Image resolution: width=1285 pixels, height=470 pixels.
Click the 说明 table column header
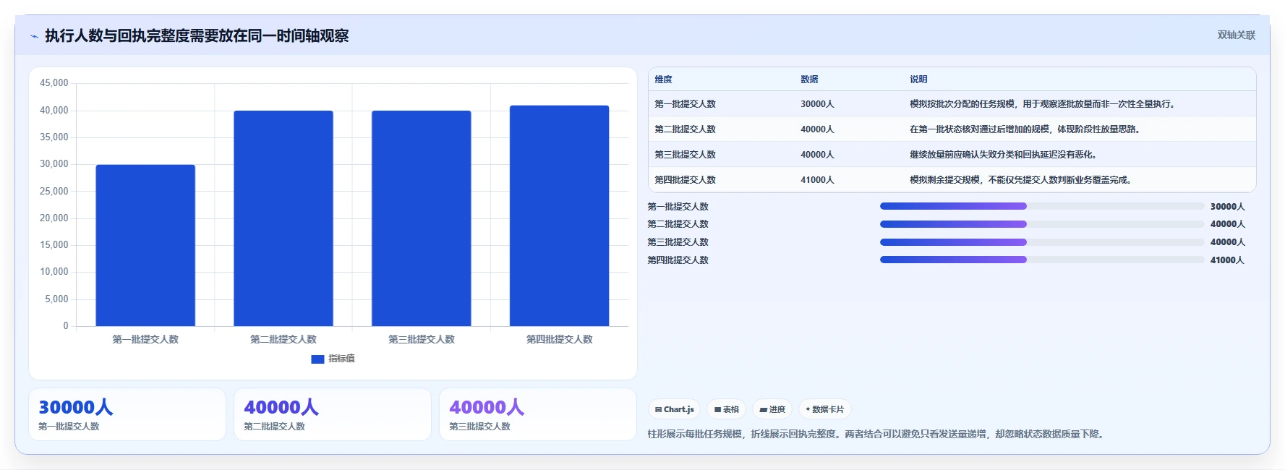pos(918,80)
